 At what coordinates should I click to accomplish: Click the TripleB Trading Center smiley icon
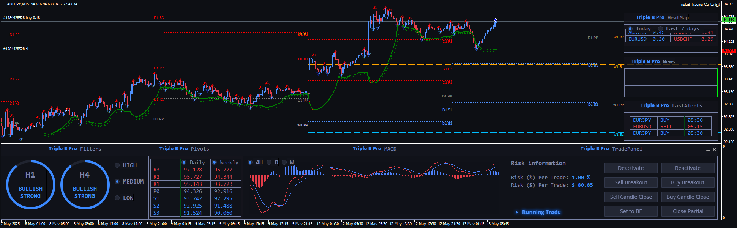717,5
